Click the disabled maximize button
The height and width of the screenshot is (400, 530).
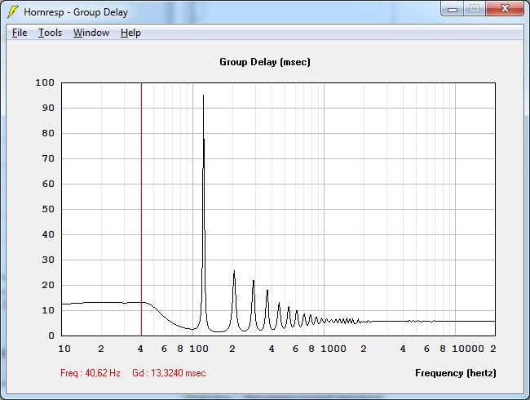pos(475,9)
